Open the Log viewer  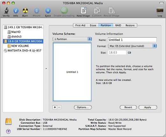160,10
